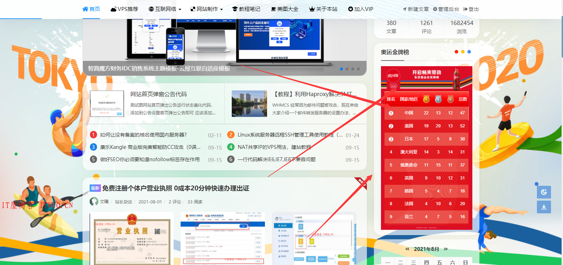Click the 380 文章 statistic
The height and width of the screenshot is (265, 563).
pyautogui.click(x=391, y=27)
